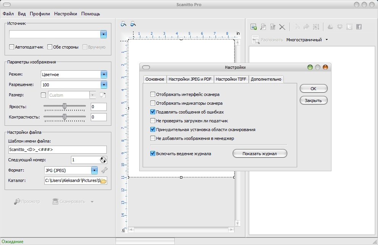Image resolution: width=378 pixels, height=245 pixels.
Task: Toggle the Автоподатчик checkbox
Action: click(x=11, y=47)
